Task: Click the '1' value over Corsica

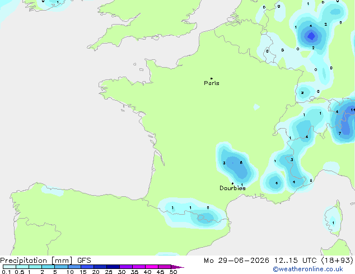Action: coord(333,223)
